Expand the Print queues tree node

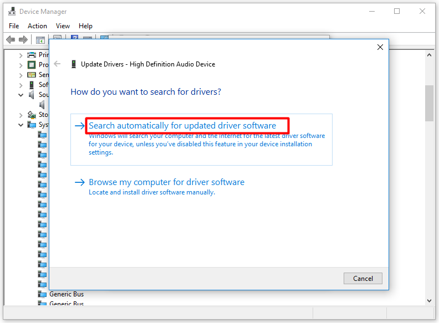[21, 55]
